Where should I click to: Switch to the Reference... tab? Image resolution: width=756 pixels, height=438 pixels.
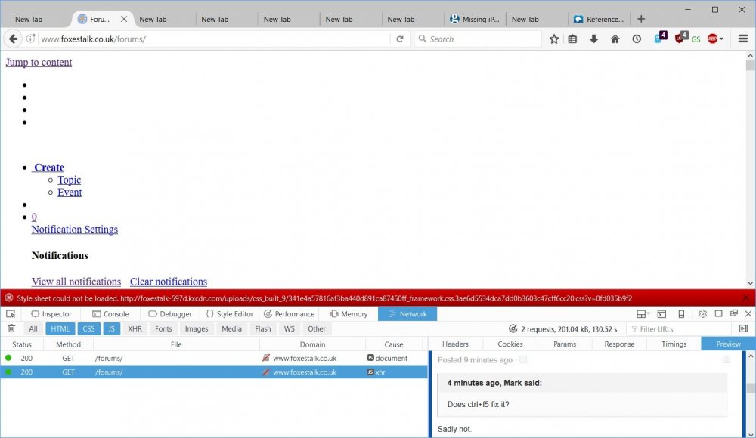coord(600,20)
